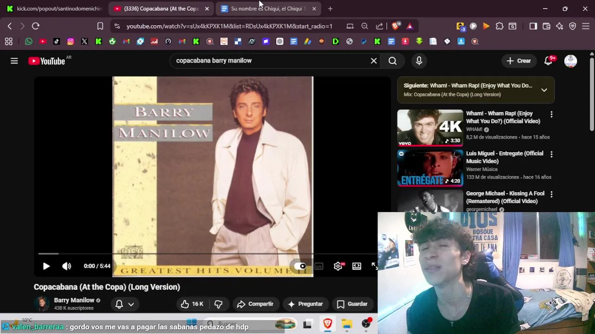
Task: Open account avatar menu
Action: click(570, 61)
